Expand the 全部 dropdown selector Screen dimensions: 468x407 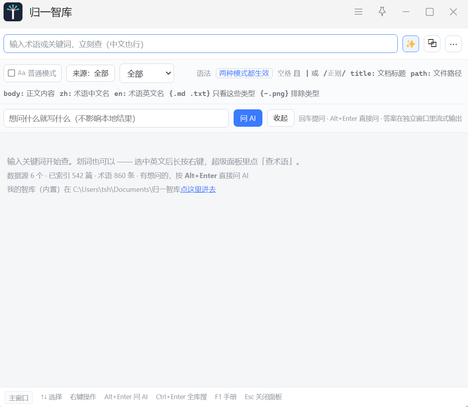click(146, 73)
